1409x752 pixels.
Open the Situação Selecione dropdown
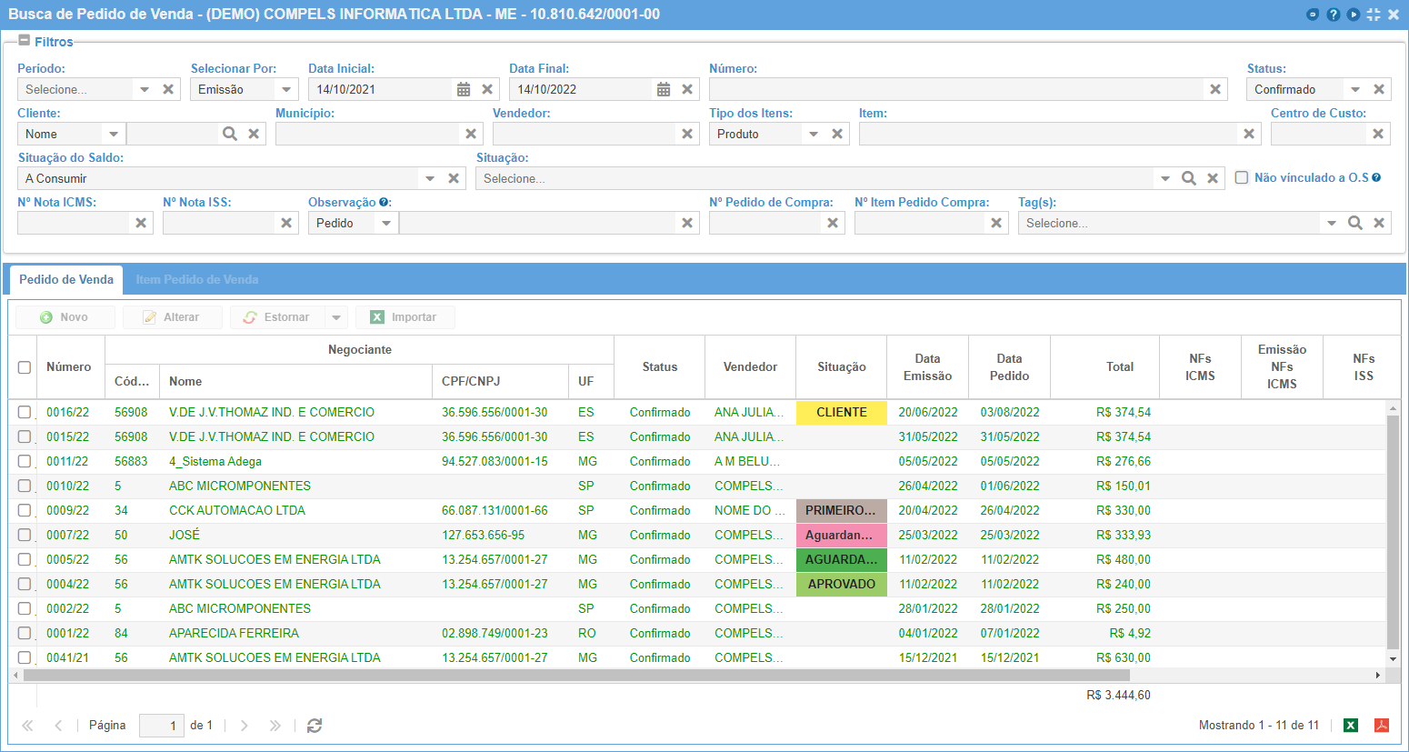pyautogui.click(x=1164, y=178)
